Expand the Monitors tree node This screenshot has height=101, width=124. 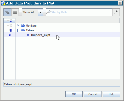[x=18, y=25]
